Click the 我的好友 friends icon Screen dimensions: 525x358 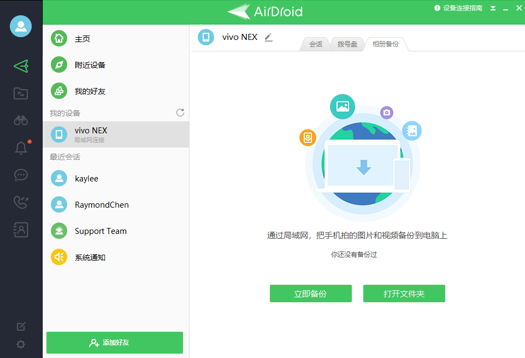tap(59, 91)
